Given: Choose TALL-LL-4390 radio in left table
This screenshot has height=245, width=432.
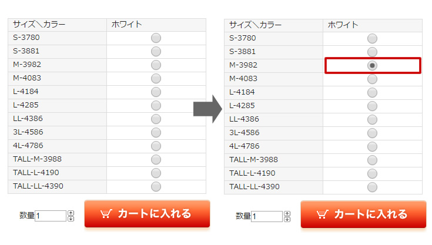Looking at the screenshot, I should click(x=156, y=186).
